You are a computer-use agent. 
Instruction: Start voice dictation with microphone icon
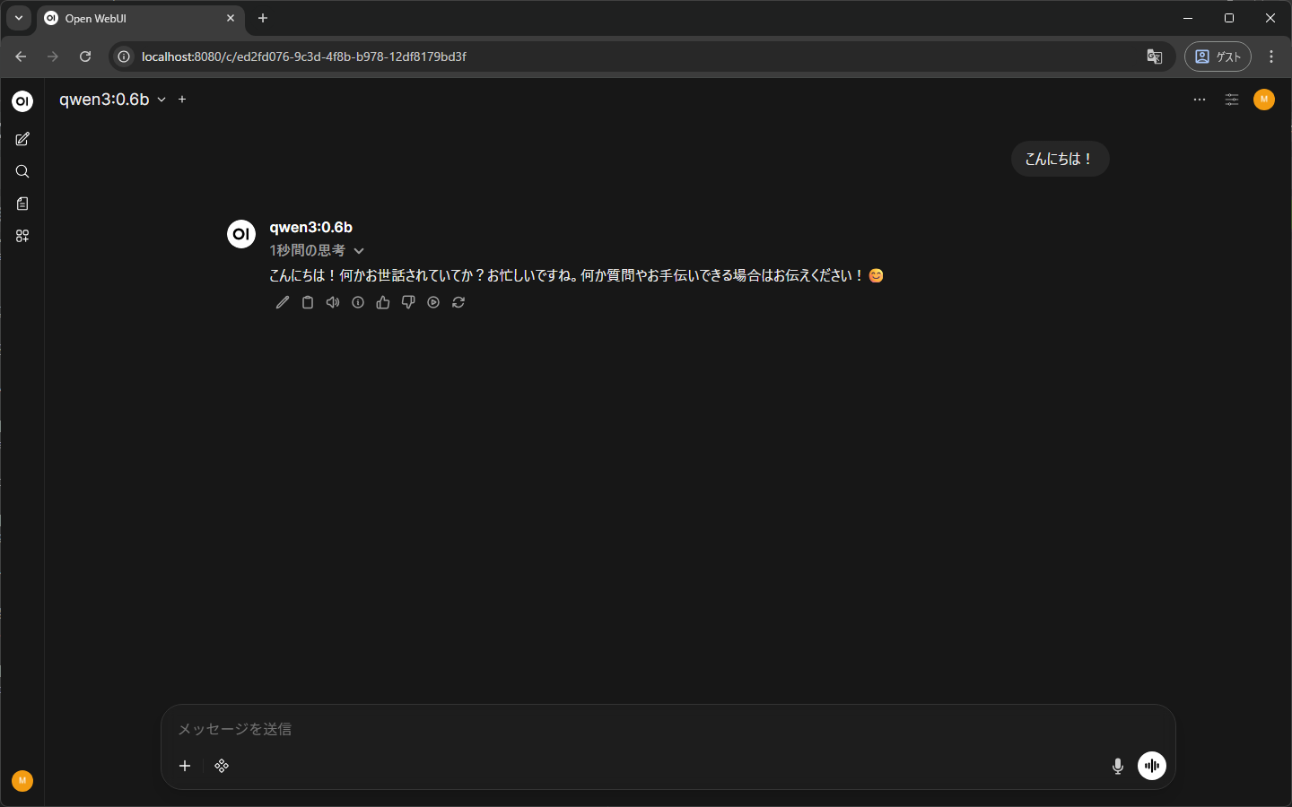click(x=1118, y=766)
